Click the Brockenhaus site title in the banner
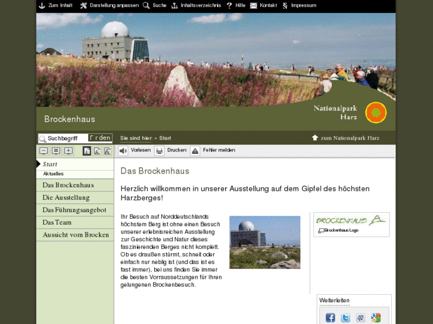 pyautogui.click(x=70, y=119)
